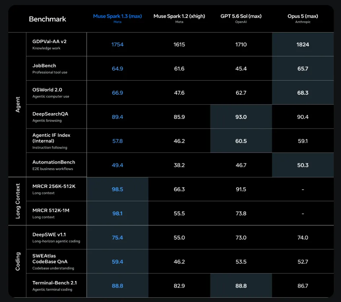Click the MRCR 256K-512K score "91.5"
341x302 pixels.
241,189
